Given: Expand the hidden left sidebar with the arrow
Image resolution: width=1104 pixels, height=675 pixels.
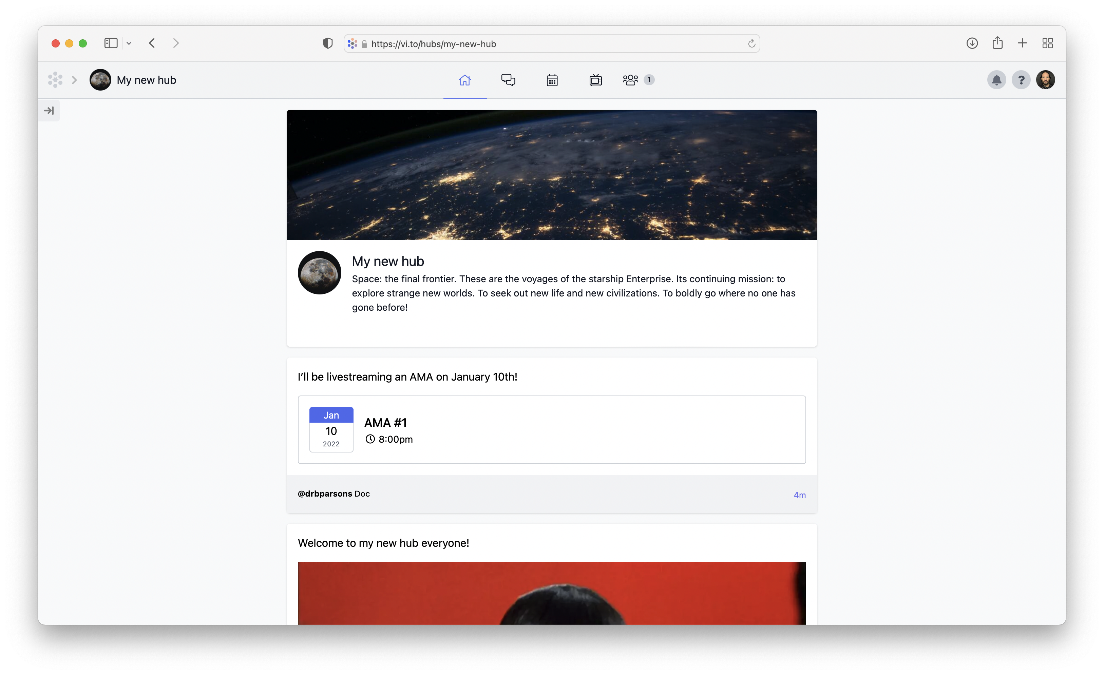Looking at the screenshot, I should pos(49,110).
